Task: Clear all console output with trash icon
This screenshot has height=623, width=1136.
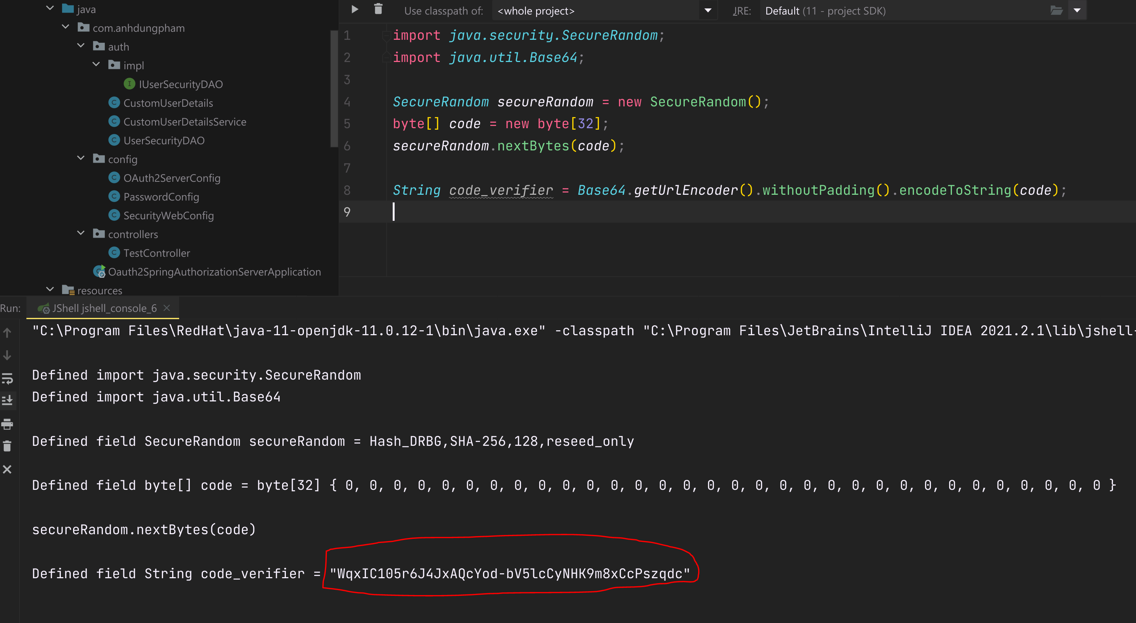Action: [7, 446]
